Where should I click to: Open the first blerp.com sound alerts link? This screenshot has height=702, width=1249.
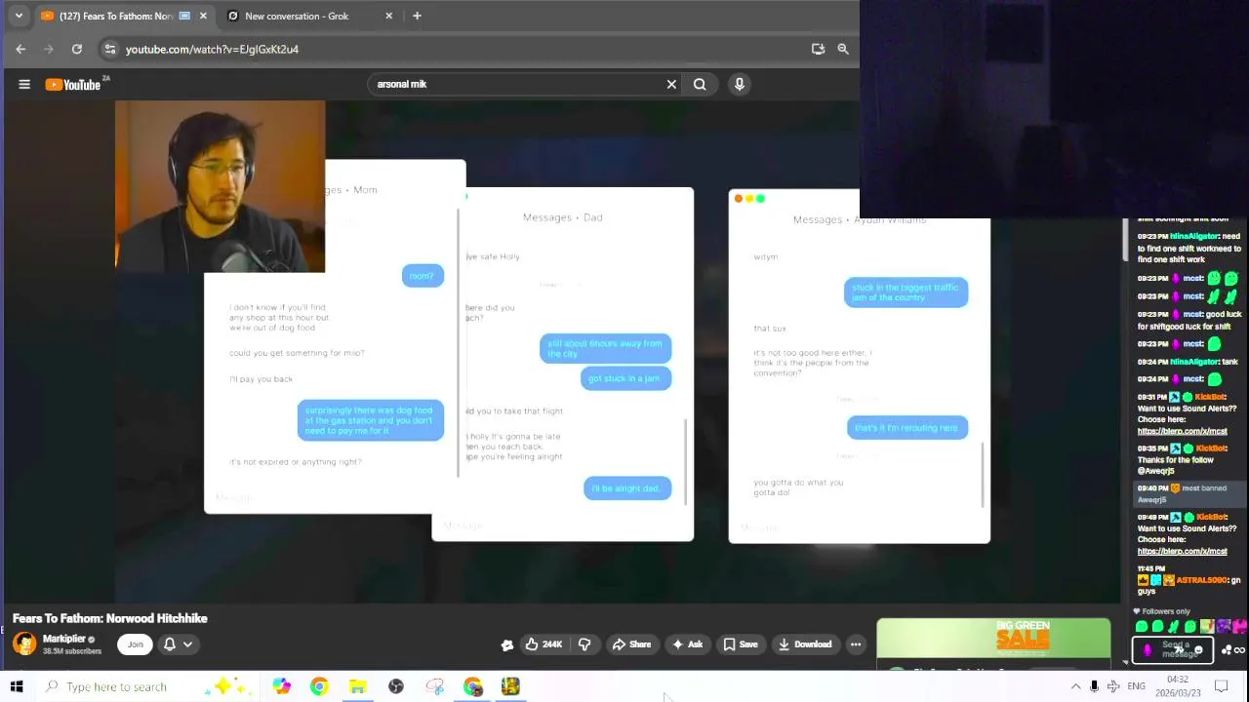point(1182,431)
